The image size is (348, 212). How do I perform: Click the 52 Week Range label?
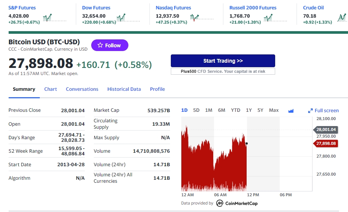pyautogui.click(x=26, y=151)
